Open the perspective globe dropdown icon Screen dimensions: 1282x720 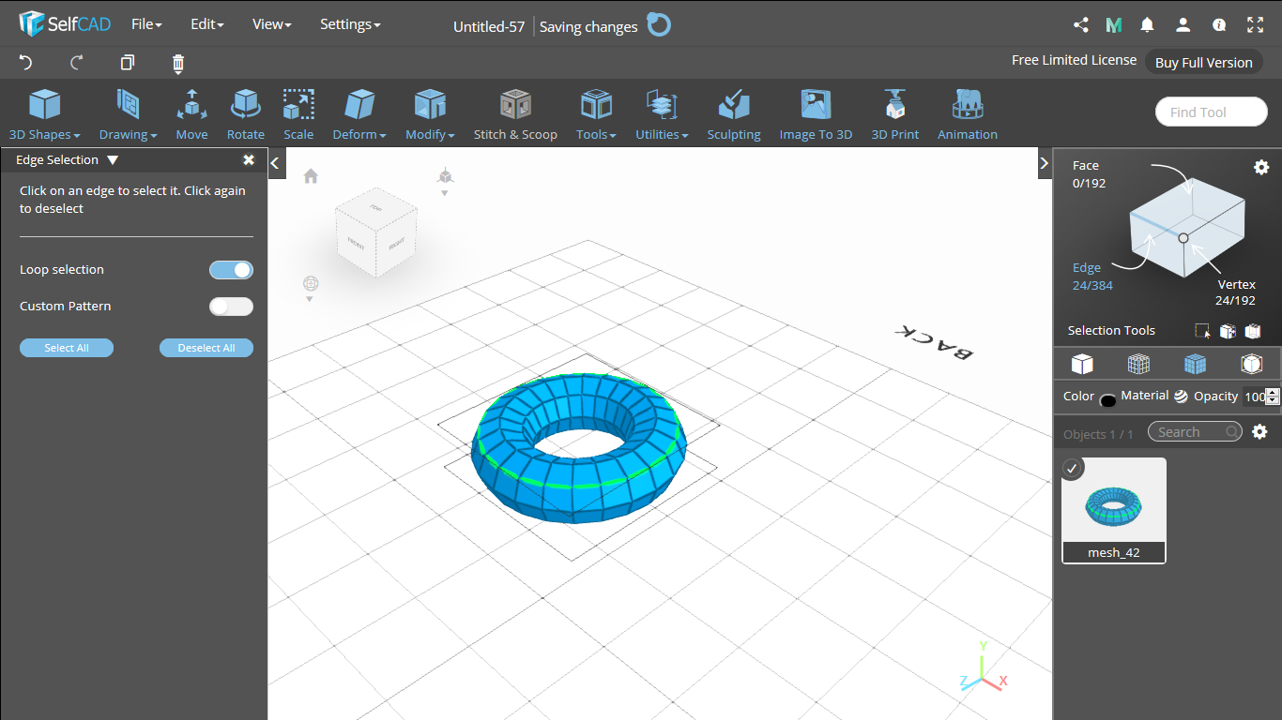311,288
